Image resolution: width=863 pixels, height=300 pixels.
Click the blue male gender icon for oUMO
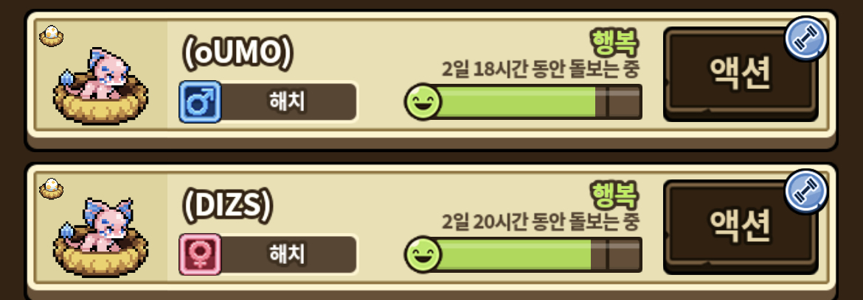pos(200,102)
